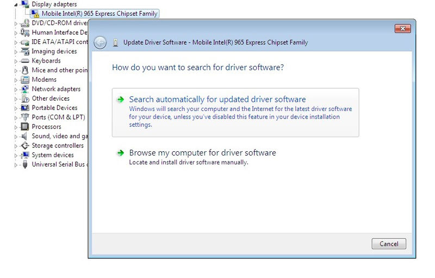Screen dimensions: 435x278
Task: Select the Display adapters label
Action: click(x=54, y=4)
